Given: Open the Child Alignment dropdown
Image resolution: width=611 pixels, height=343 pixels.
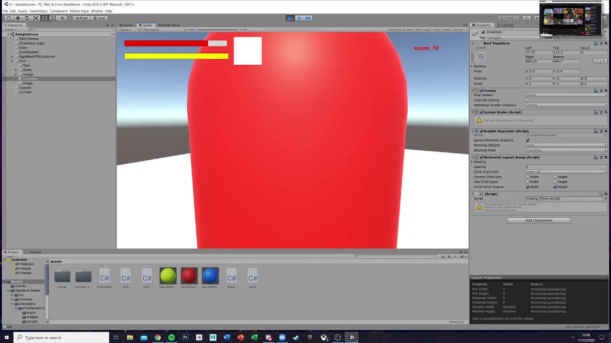Looking at the screenshot, I should [566, 171].
